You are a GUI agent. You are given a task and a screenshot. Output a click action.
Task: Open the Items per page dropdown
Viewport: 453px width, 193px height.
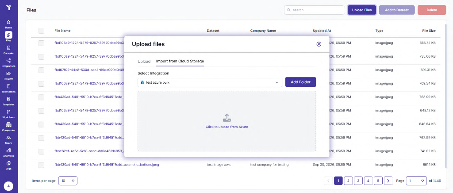point(68,181)
